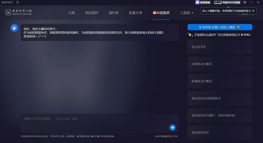The width and height of the screenshot is (263, 143).
Task: Choose the 焦点变羊宏 suggestion
Action: point(220,47)
